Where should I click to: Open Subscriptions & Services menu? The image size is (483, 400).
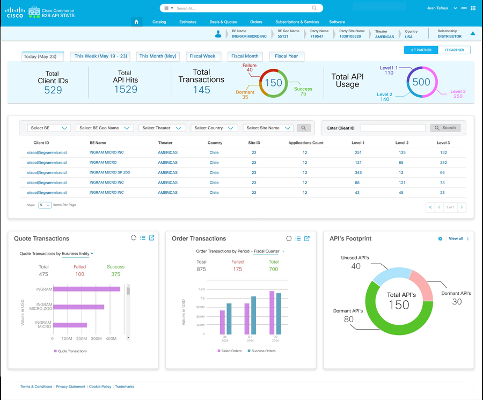tap(297, 22)
